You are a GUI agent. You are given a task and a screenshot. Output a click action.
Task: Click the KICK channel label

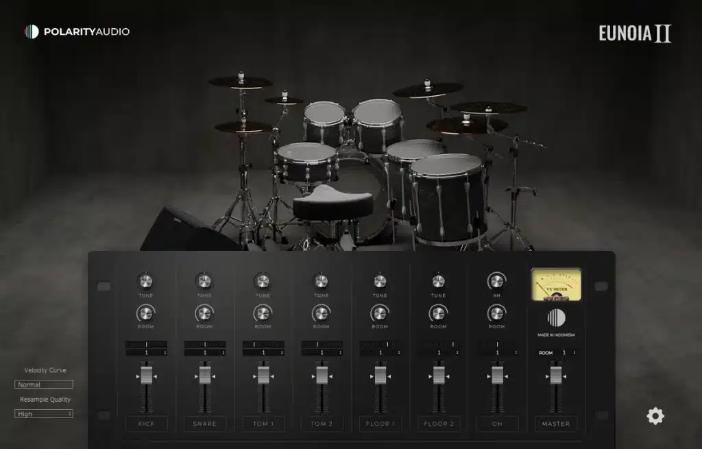146,424
